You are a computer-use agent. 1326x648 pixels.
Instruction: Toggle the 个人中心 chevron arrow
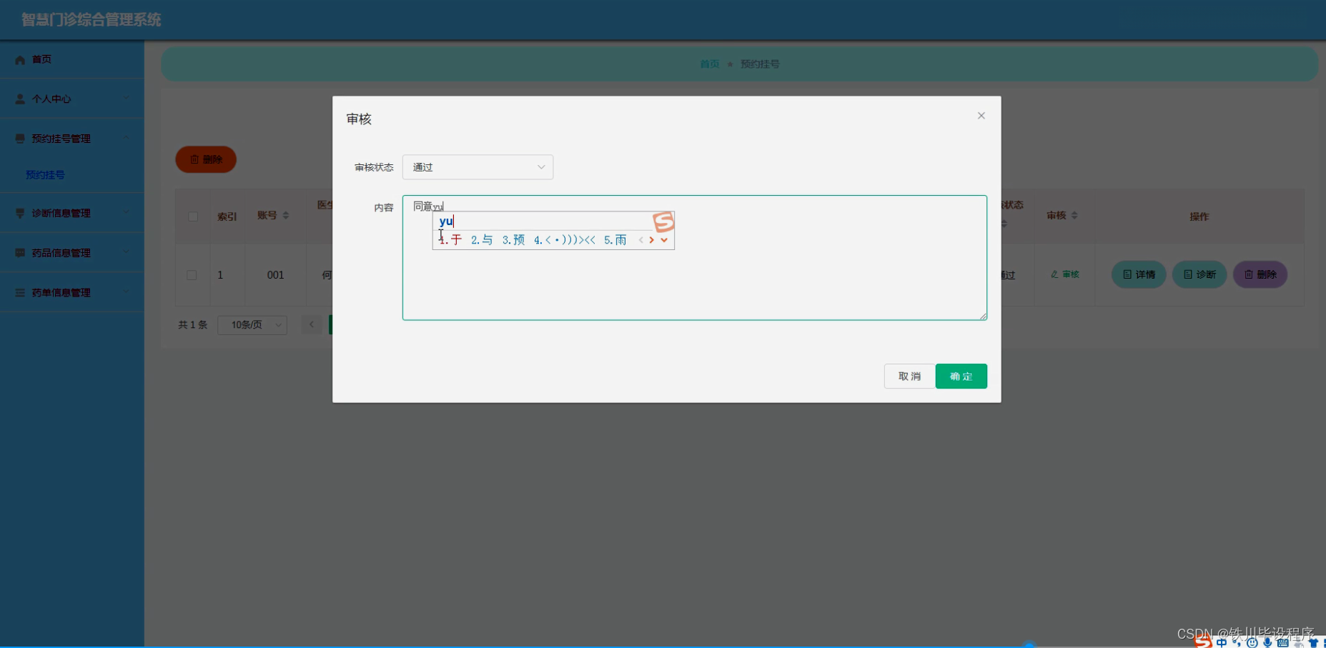pyautogui.click(x=127, y=99)
